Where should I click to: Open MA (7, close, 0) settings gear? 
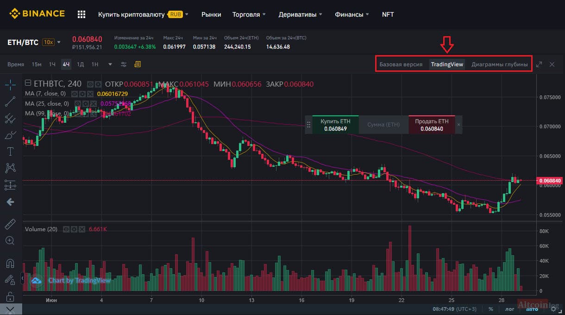[x=82, y=94]
